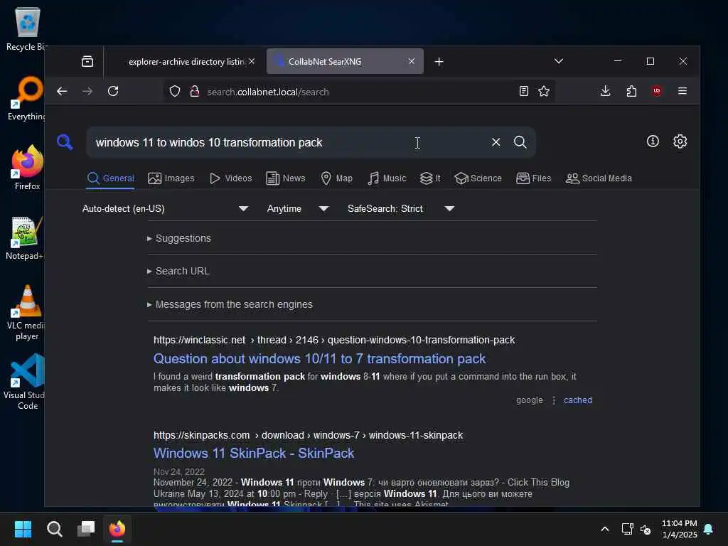Screen dimensions: 728x546
Task: Click the network status tray icon
Action: point(627,528)
